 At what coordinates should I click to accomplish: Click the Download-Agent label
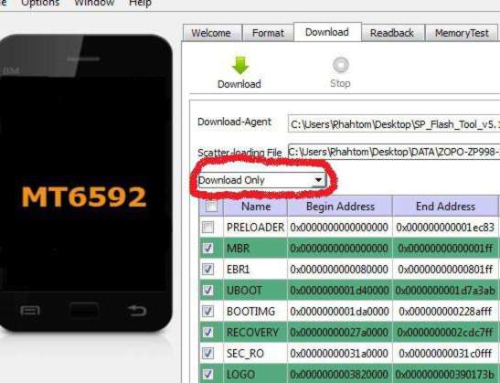(x=234, y=122)
